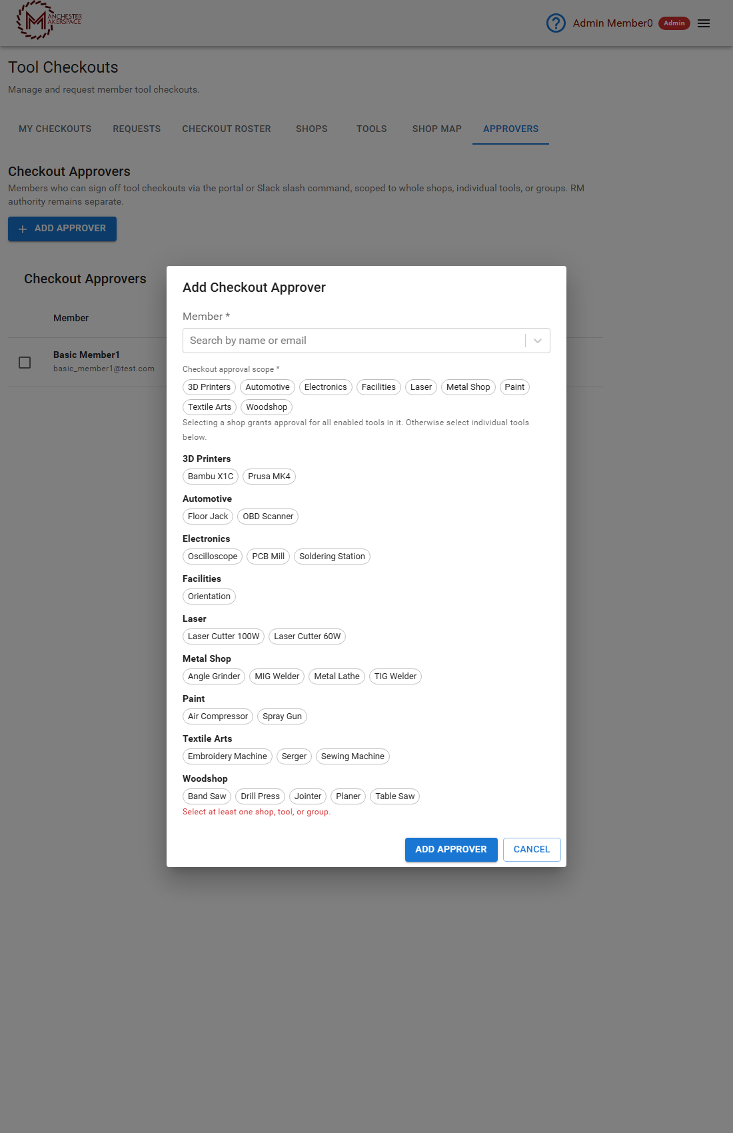733x1133 pixels.
Task: Select the Metal Shop chip
Action: pyautogui.click(x=468, y=387)
